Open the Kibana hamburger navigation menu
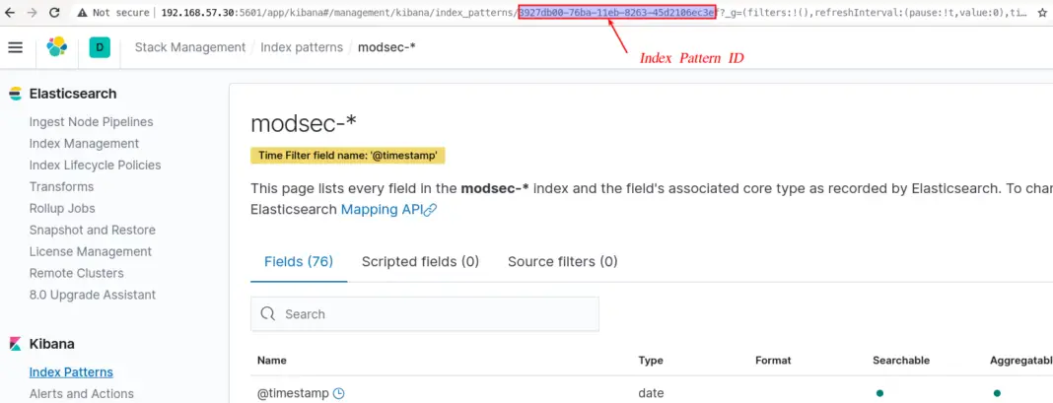Viewport: 1053px width, 403px height. [x=15, y=47]
